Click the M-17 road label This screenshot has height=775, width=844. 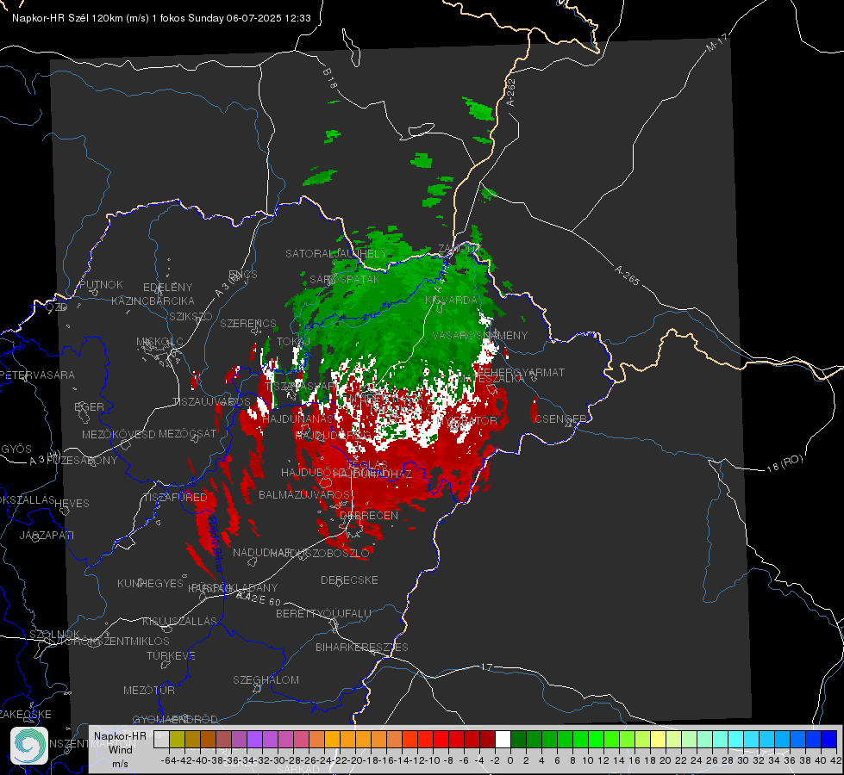(716, 42)
